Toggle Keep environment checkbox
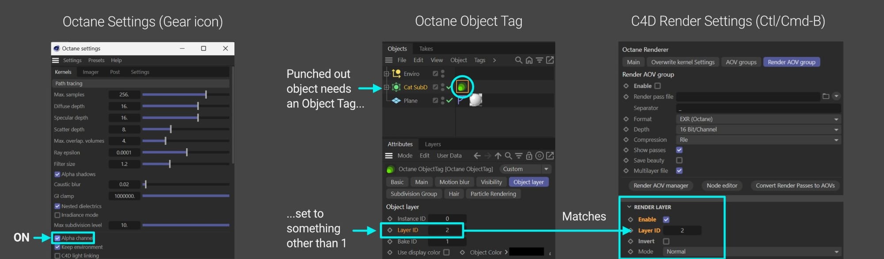884x259 pixels. coord(57,247)
